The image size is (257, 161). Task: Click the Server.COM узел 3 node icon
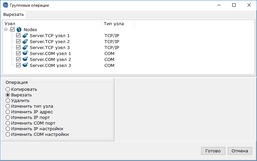click(x=25, y=65)
